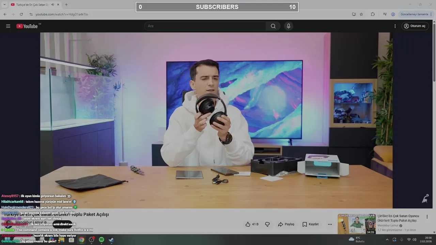Screen dimensions: 436x245
Task: Open the YouTube hamburger guide menu
Action: coord(8,26)
